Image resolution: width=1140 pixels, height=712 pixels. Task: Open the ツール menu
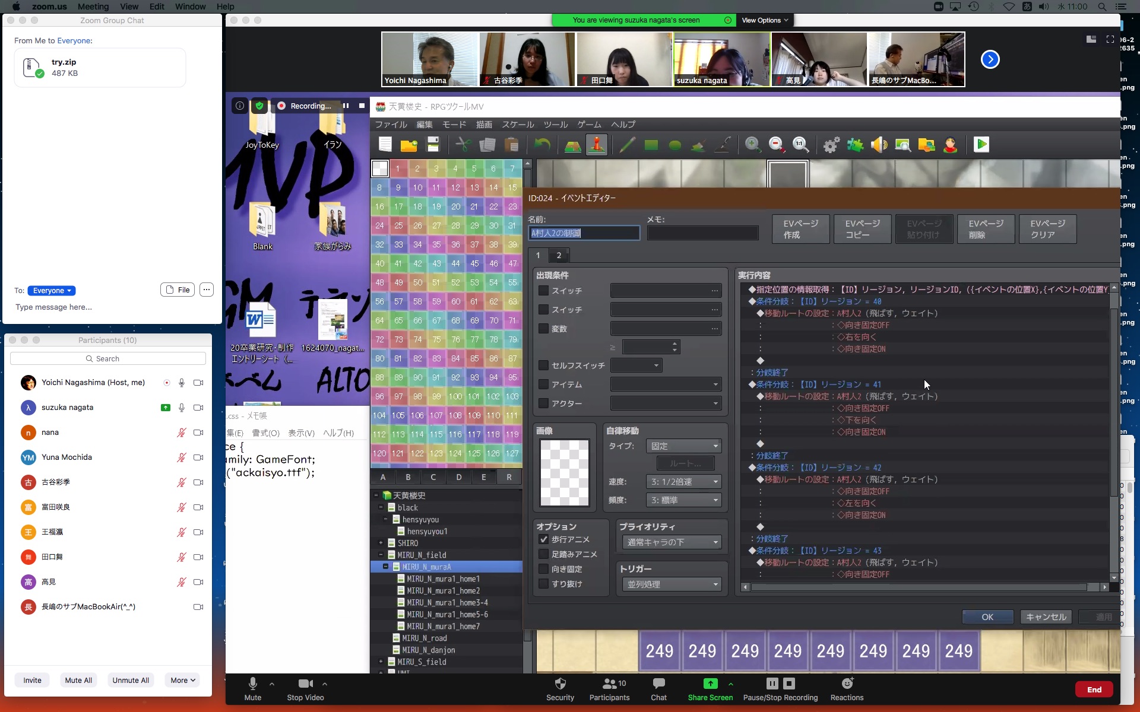(x=556, y=125)
